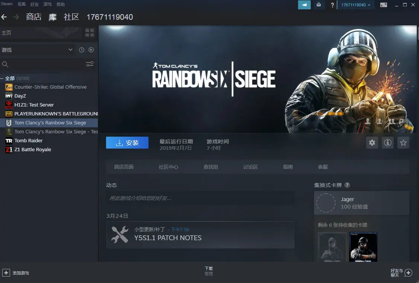Viewport: 419px width, 283px height.
Task: Open the 商店页面 link
Action: tap(124, 167)
